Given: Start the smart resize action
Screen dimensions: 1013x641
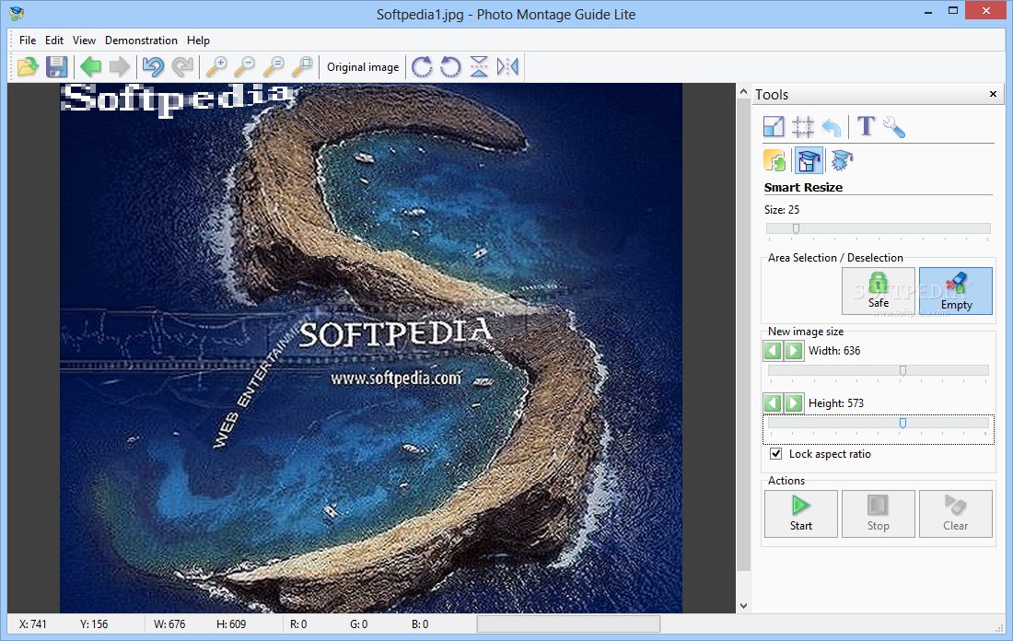Looking at the screenshot, I should (x=801, y=514).
